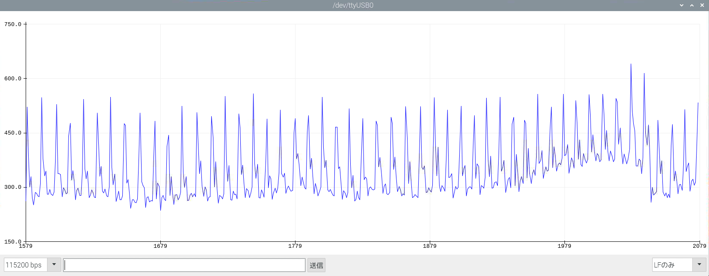The image size is (709, 276).
Task: Click the 300.0 y-axis tick label
Action: tap(13, 187)
